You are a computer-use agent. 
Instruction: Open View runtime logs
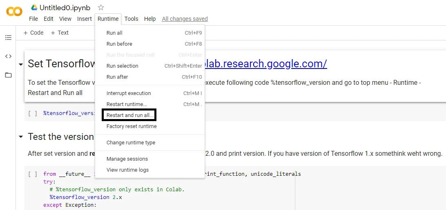(150, 170)
